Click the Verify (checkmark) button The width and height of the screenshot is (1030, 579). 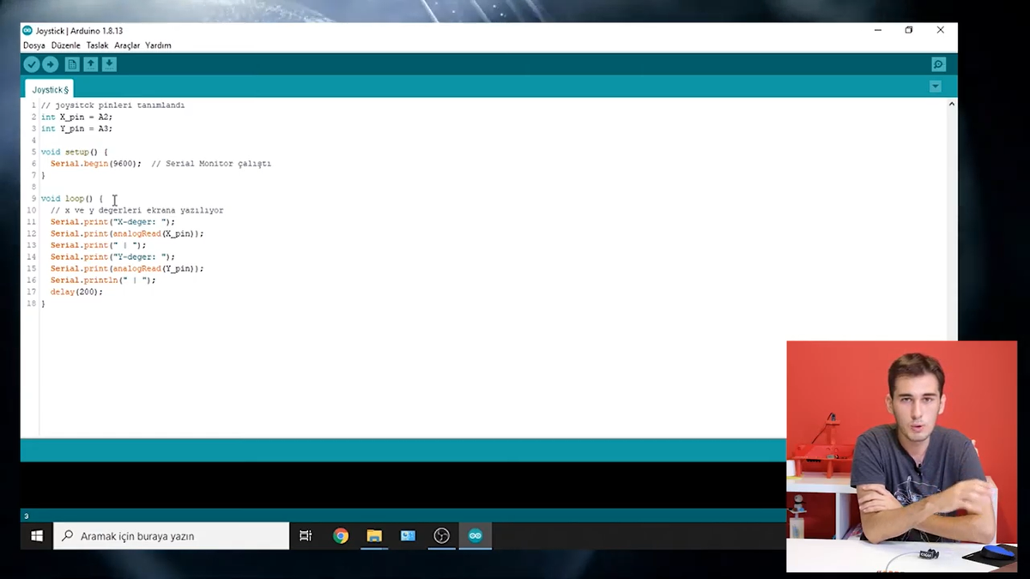[32, 64]
